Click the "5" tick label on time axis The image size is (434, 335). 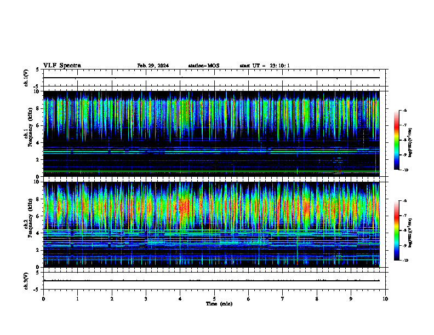214,299
